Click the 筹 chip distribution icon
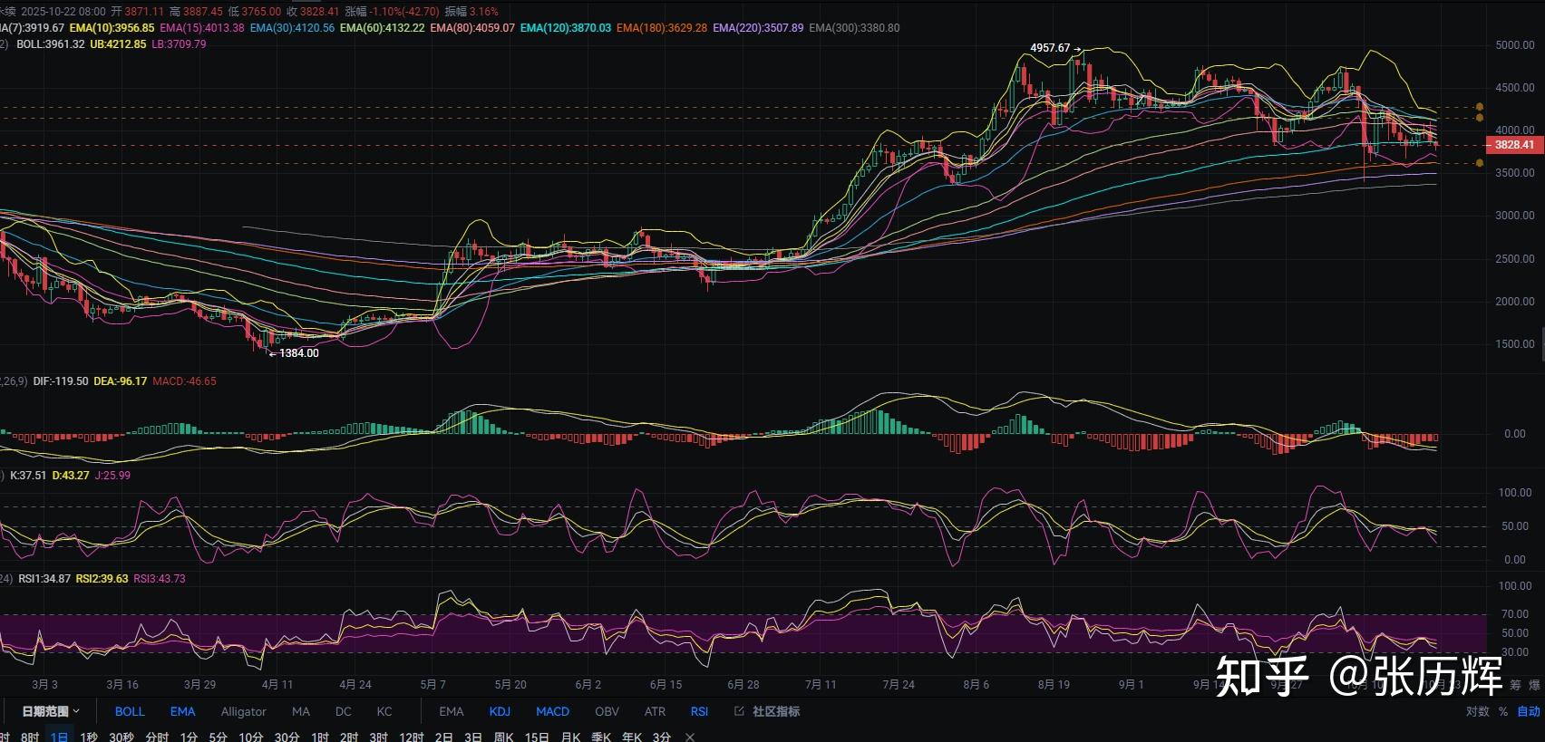This screenshot has width=1545, height=742. click(1515, 685)
